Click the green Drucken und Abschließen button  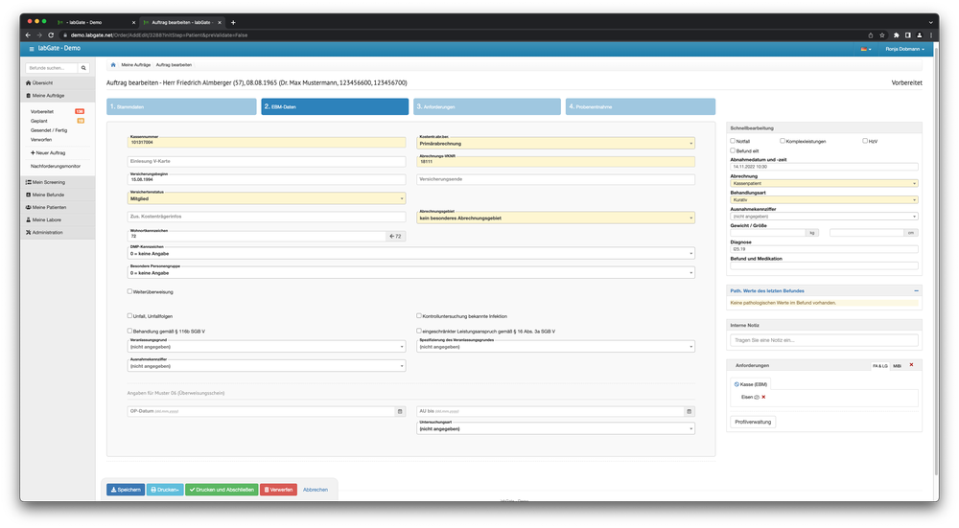pyautogui.click(x=222, y=490)
